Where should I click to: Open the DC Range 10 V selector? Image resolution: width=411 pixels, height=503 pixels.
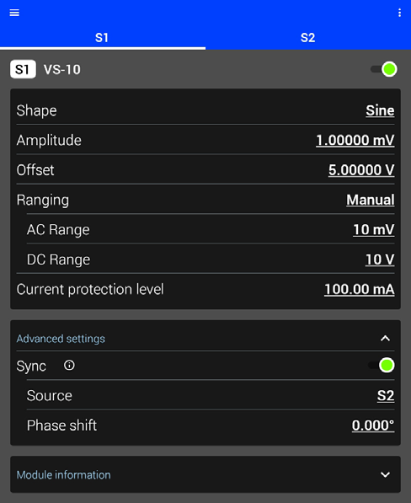tap(380, 260)
